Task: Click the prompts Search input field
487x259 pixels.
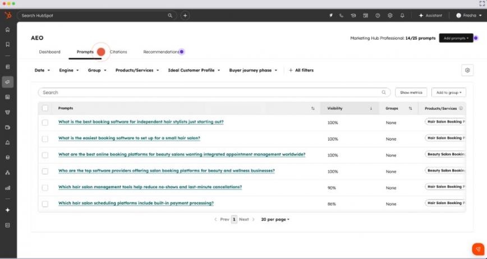Action: point(214,92)
